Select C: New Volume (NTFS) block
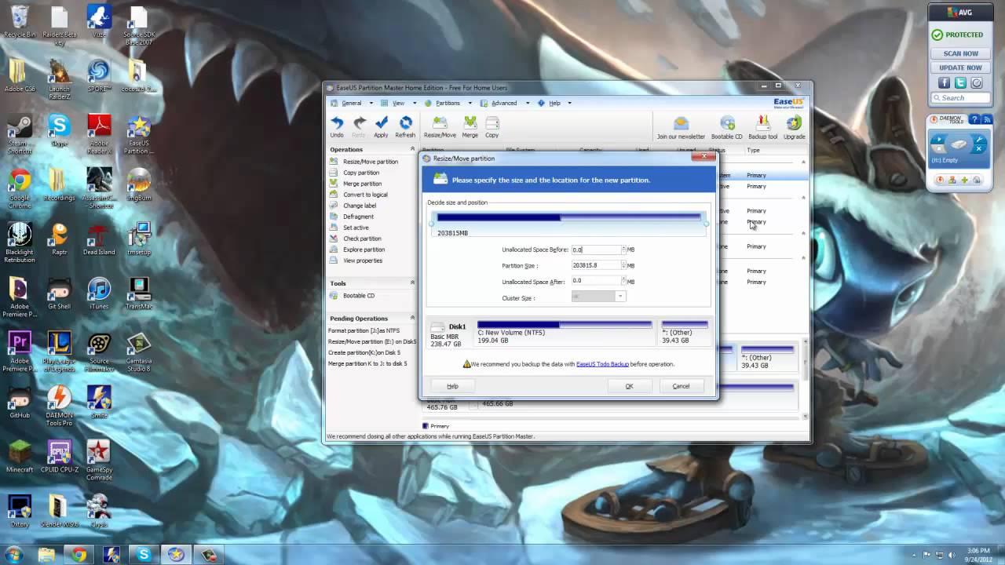This screenshot has width=1005, height=565. [x=565, y=332]
